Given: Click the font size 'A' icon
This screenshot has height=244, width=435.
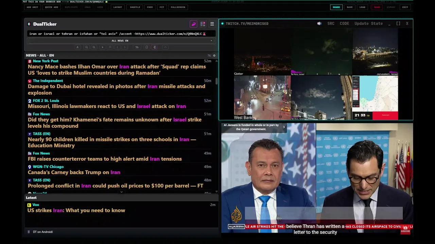Looking at the screenshot, I should click(x=77, y=47).
